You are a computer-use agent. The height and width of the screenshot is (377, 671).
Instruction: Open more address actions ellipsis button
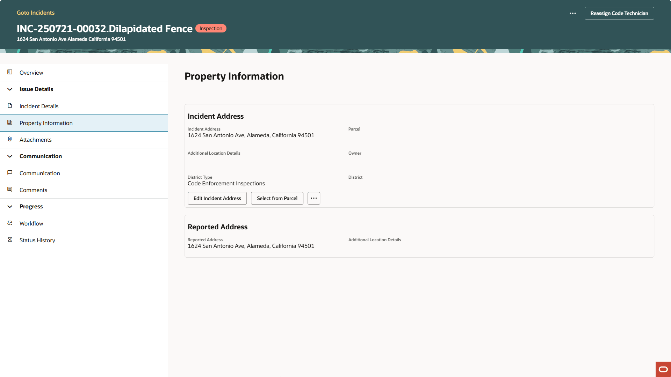313,198
